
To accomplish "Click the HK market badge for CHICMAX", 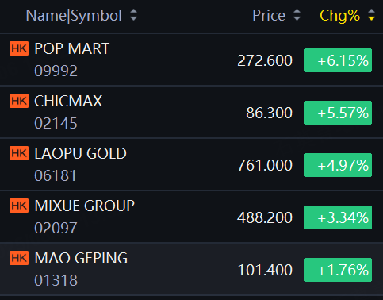I will (x=19, y=101).
